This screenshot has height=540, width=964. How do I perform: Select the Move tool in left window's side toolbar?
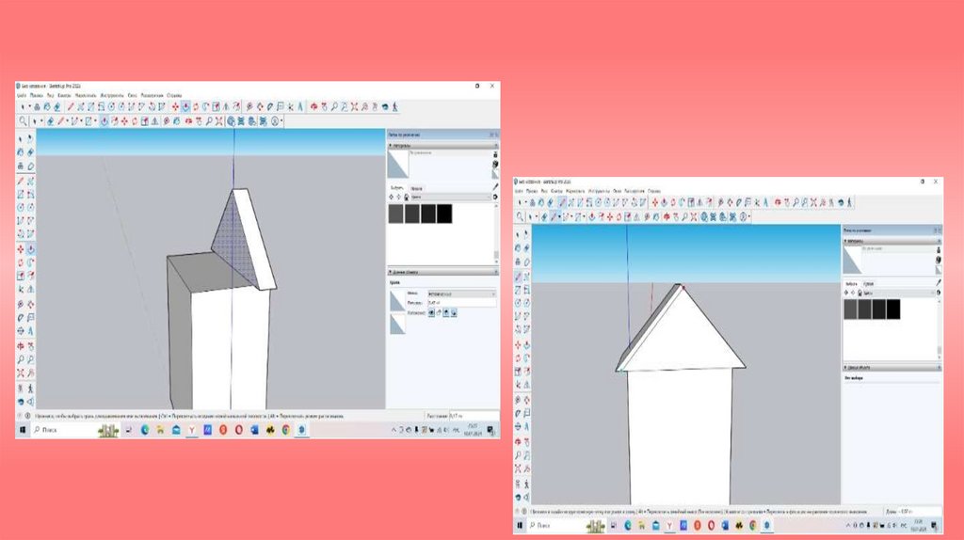[21, 248]
